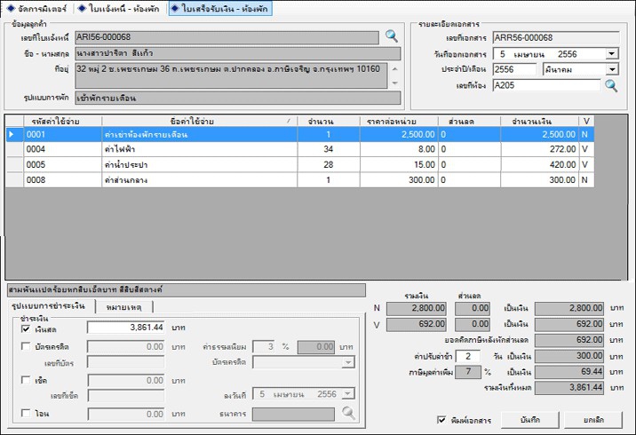The width and height of the screenshot is (636, 435).
Task: Switch to ใบแจ้งหนี้ - ห้องพัก tab
Action: coord(120,8)
